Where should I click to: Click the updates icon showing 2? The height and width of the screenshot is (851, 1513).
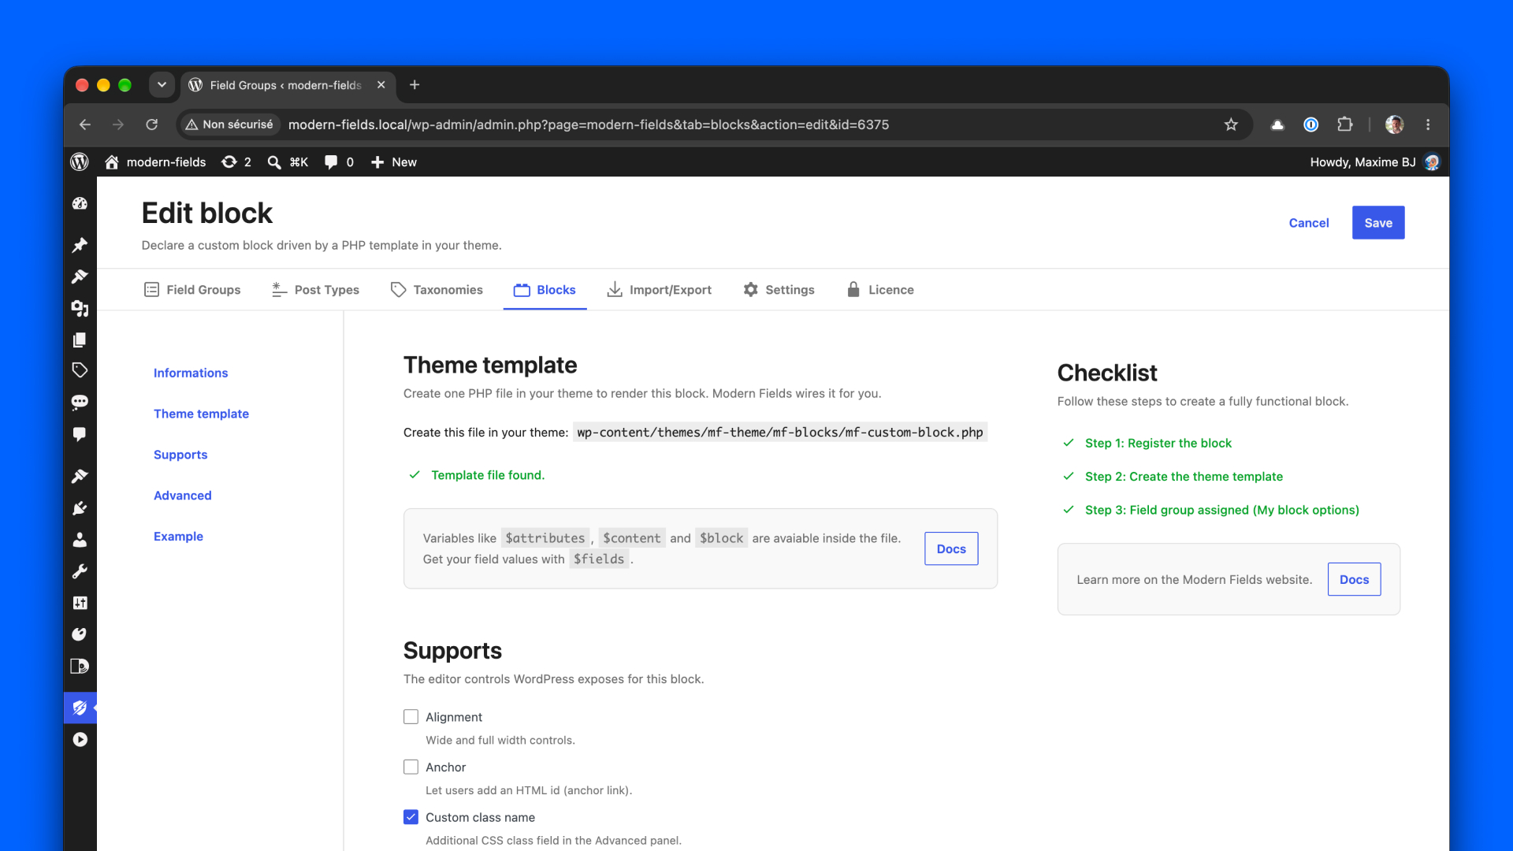(236, 162)
